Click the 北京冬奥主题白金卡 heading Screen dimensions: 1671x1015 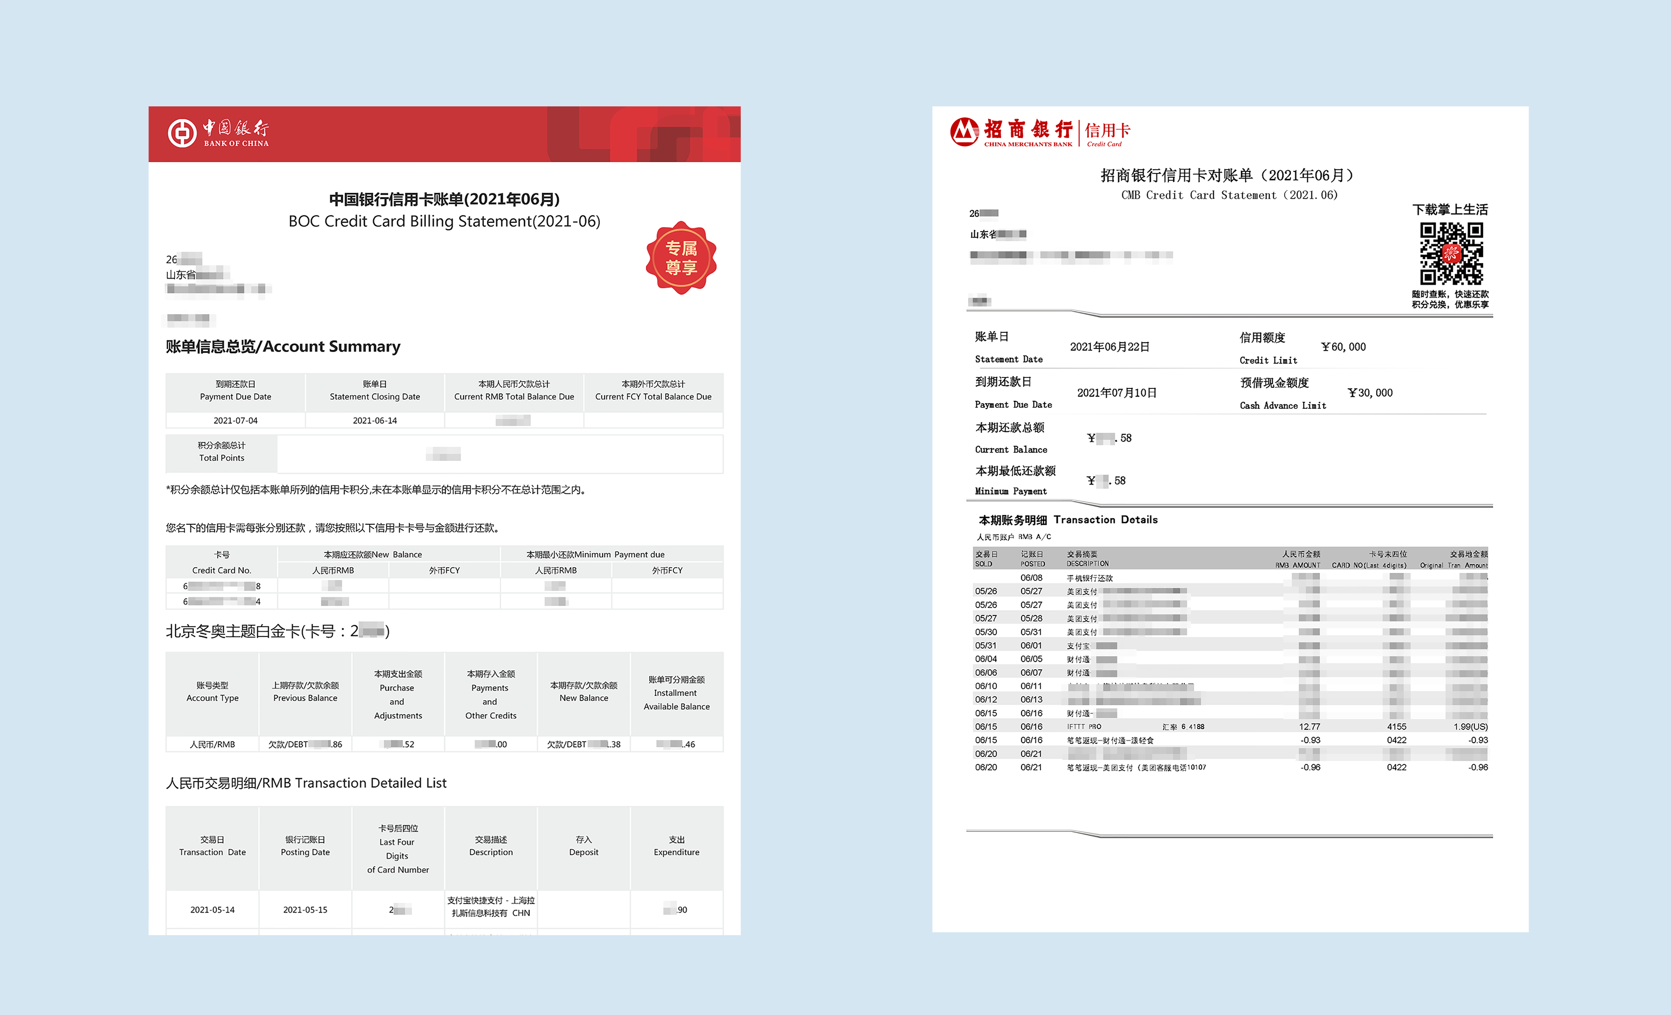[277, 631]
